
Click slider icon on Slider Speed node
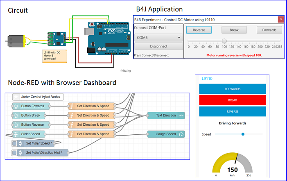(x=16, y=134)
